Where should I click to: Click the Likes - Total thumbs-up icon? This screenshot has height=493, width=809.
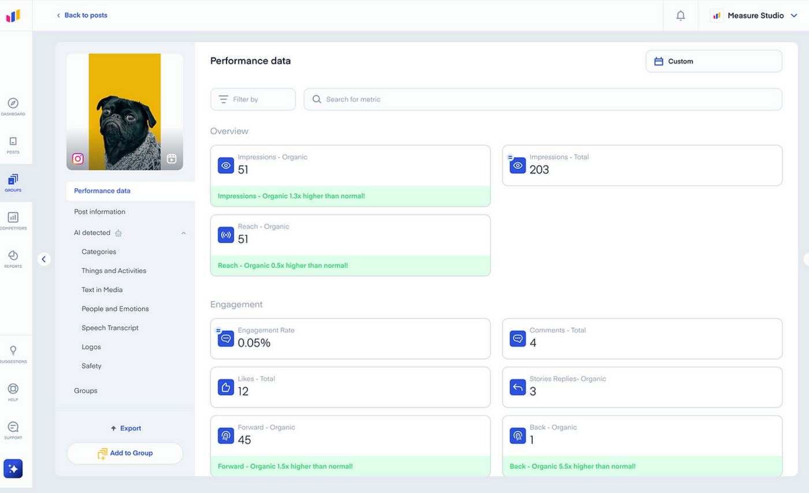coord(226,387)
